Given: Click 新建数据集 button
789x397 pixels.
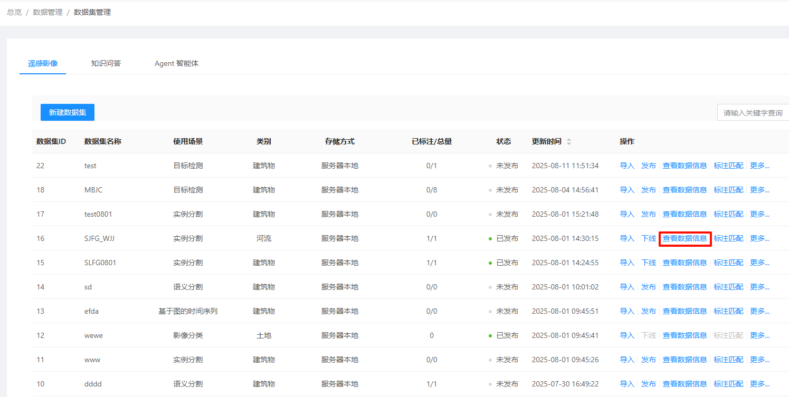Looking at the screenshot, I should (68, 112).
